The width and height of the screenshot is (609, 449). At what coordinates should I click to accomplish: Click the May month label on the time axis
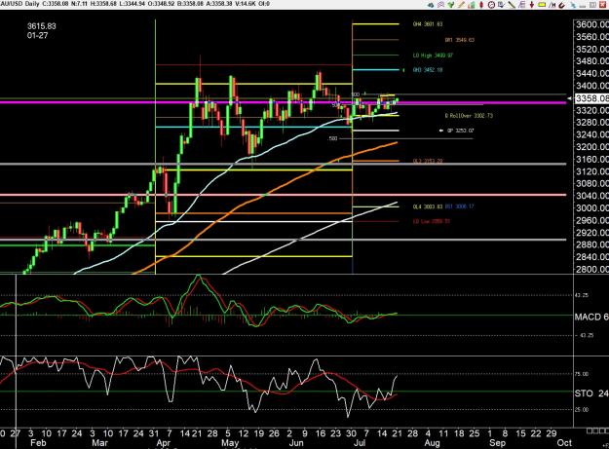point(230,443)
